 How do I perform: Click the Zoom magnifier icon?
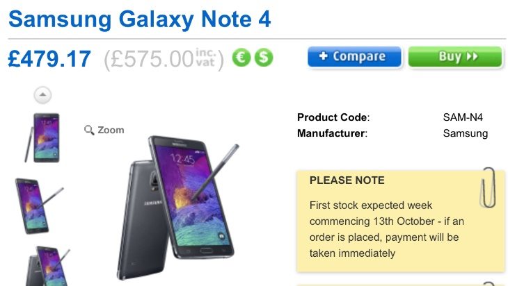point(89,130)
